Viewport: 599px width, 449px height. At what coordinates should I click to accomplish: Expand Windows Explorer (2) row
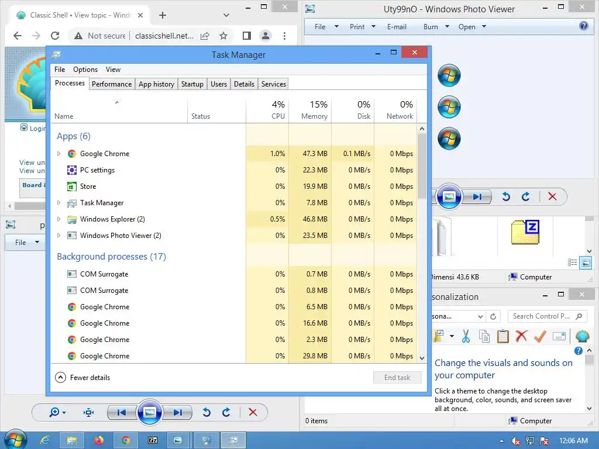tap(58, 219)
